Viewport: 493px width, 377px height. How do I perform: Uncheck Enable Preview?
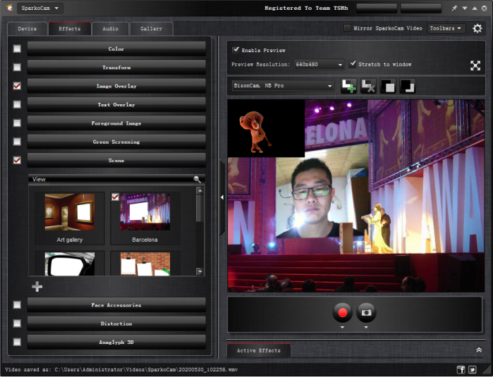click(x=235, y=49)
